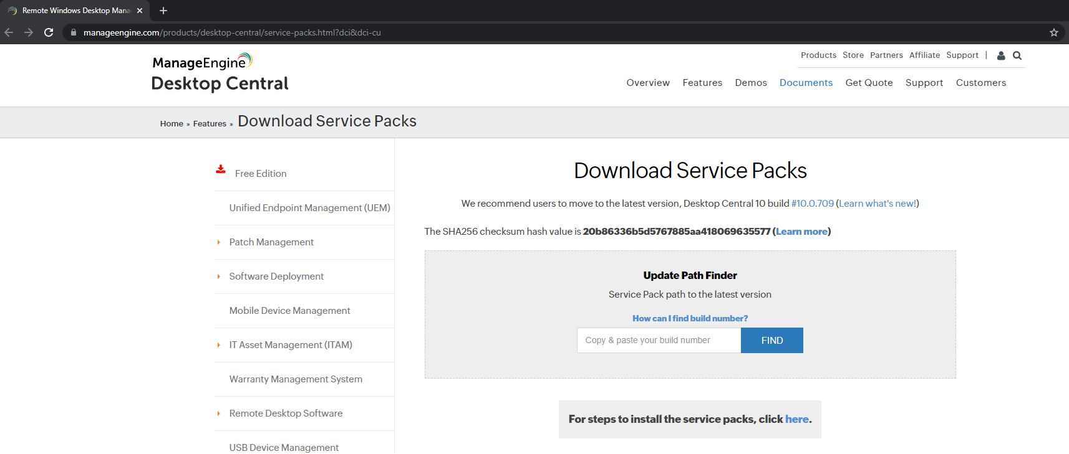This screenshot has width=1069, height=454.
Task: Click the browser address bar URL
Action: point(232,32)
